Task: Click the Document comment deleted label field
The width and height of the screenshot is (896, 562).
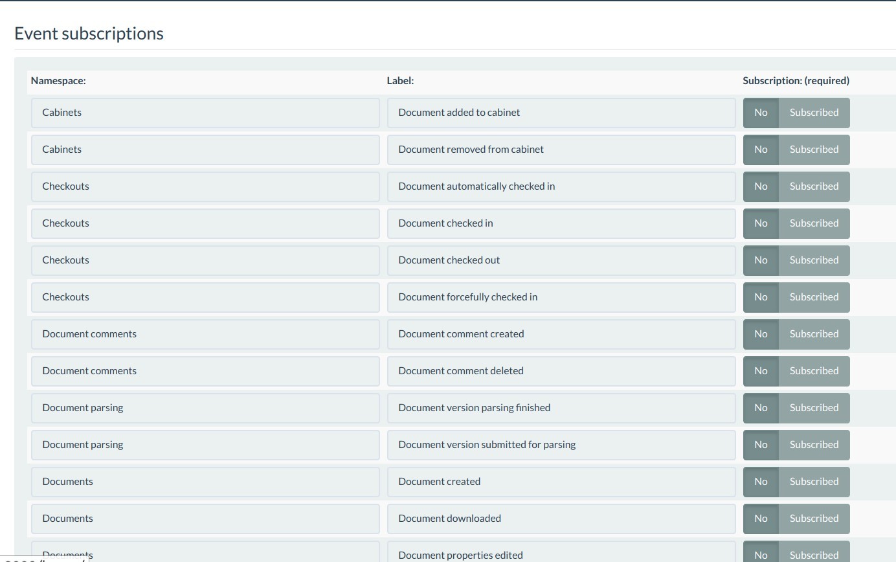Action: point(561,371)
